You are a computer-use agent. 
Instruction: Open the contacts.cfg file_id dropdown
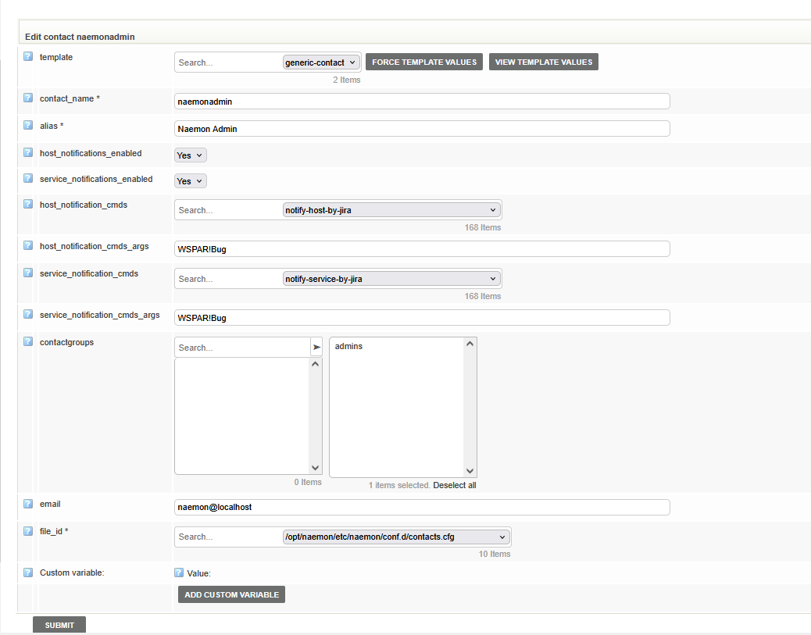click(x=396, y=537)
